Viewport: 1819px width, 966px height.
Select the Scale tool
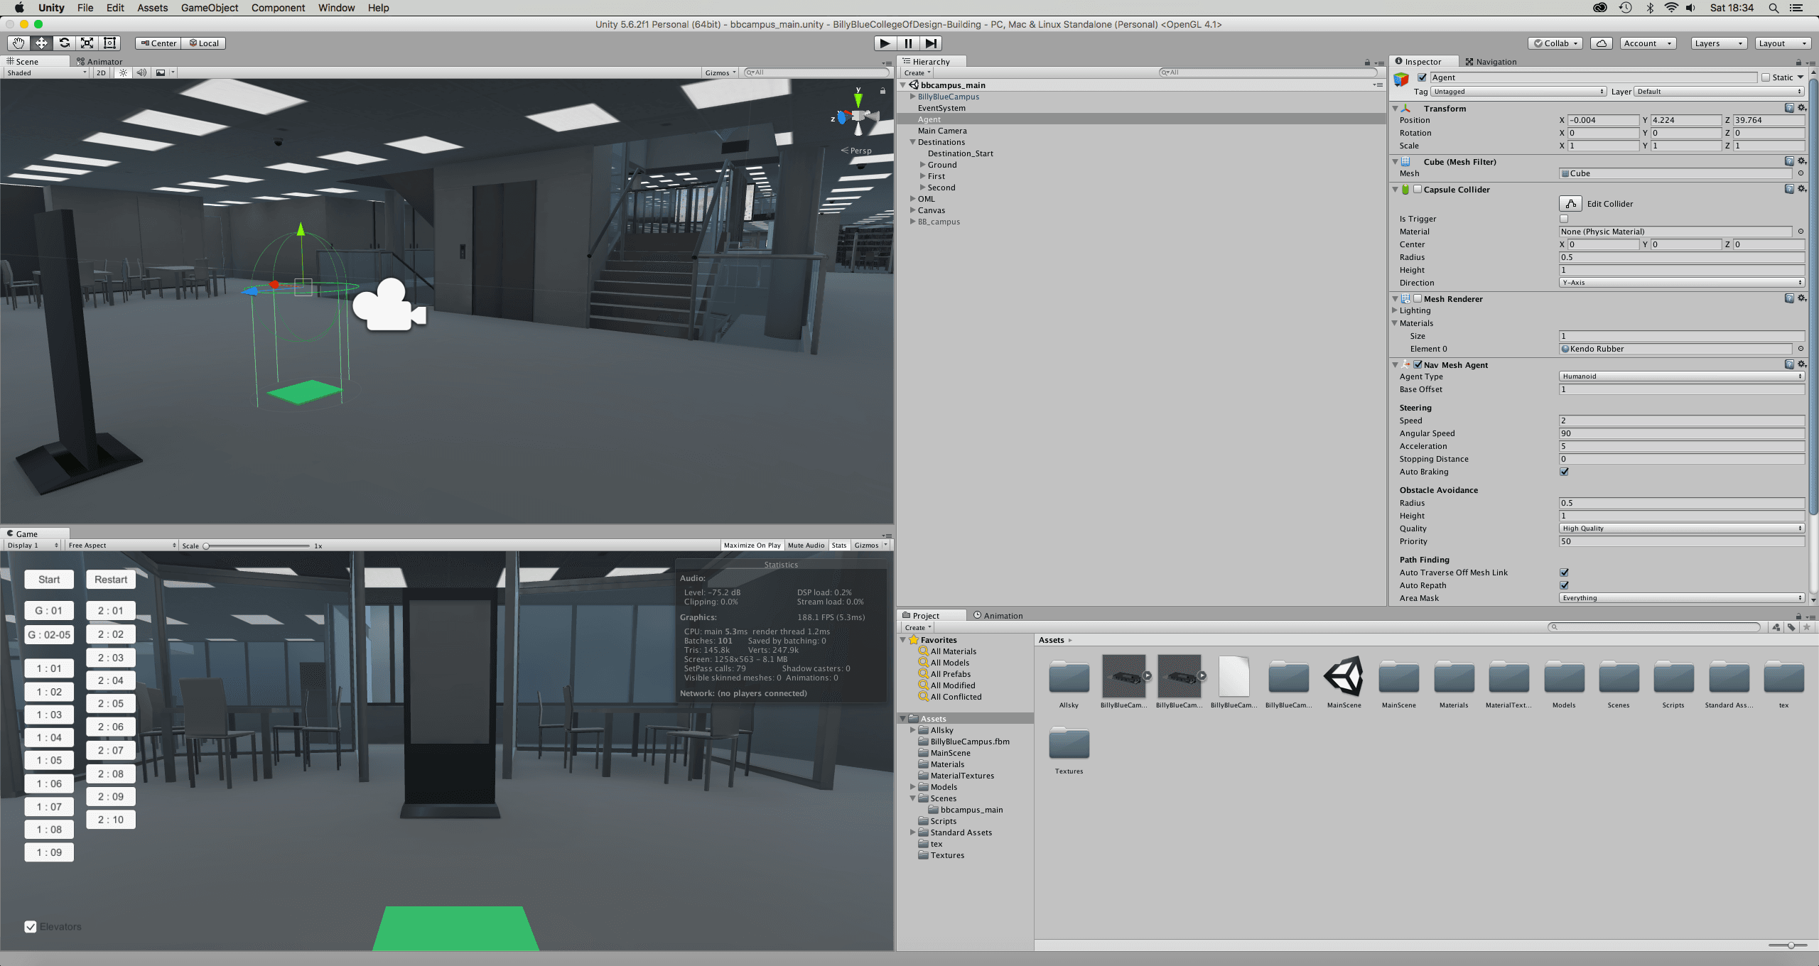click(87, 43)
